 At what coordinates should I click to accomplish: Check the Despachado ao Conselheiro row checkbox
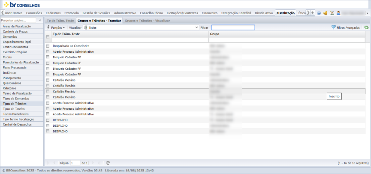[x=48, y=45]
